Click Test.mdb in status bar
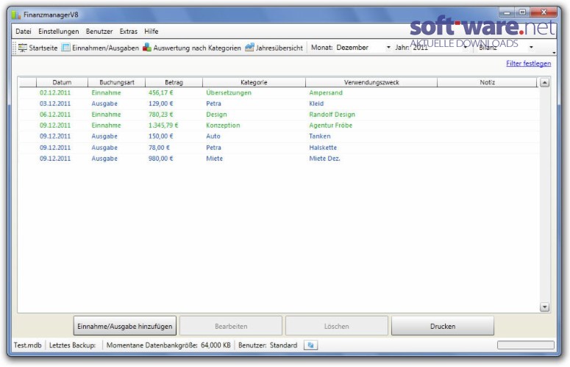 click(28, 345)
